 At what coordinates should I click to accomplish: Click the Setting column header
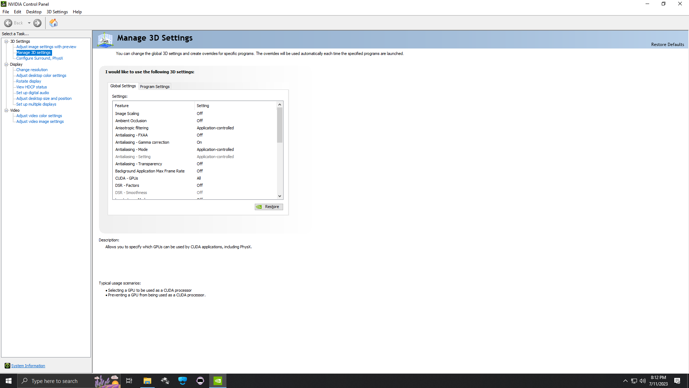click(x=236, y=106)
